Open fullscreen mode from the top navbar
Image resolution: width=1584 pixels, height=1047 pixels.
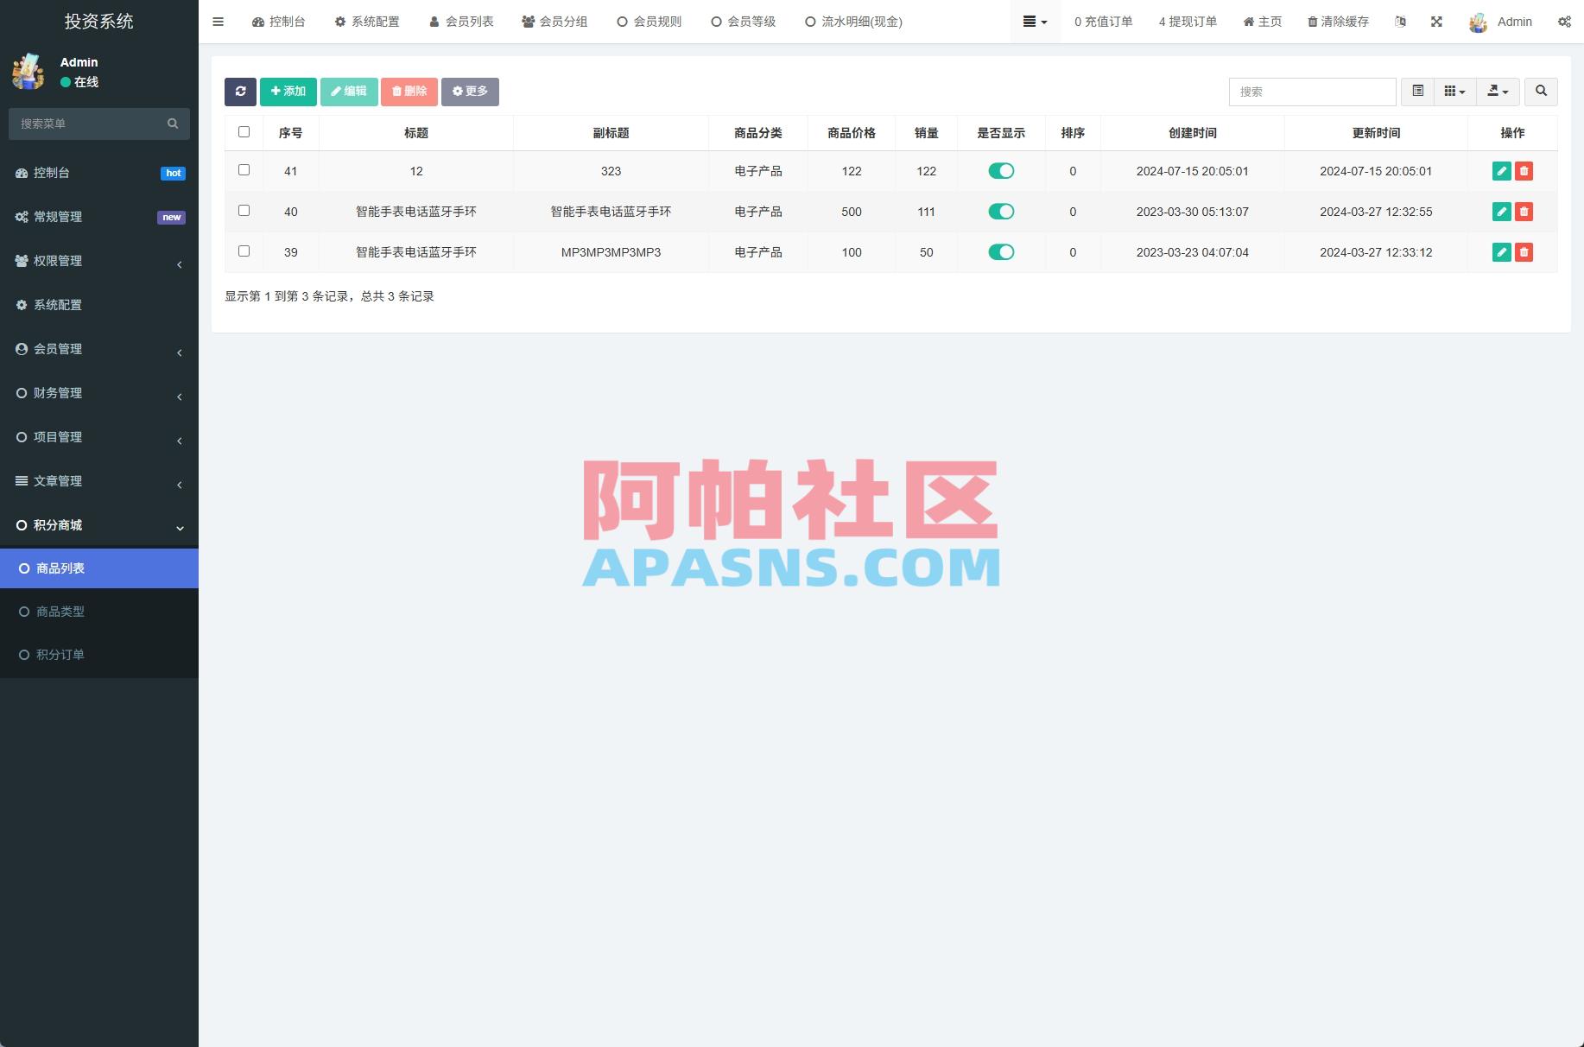[1436, 22]
